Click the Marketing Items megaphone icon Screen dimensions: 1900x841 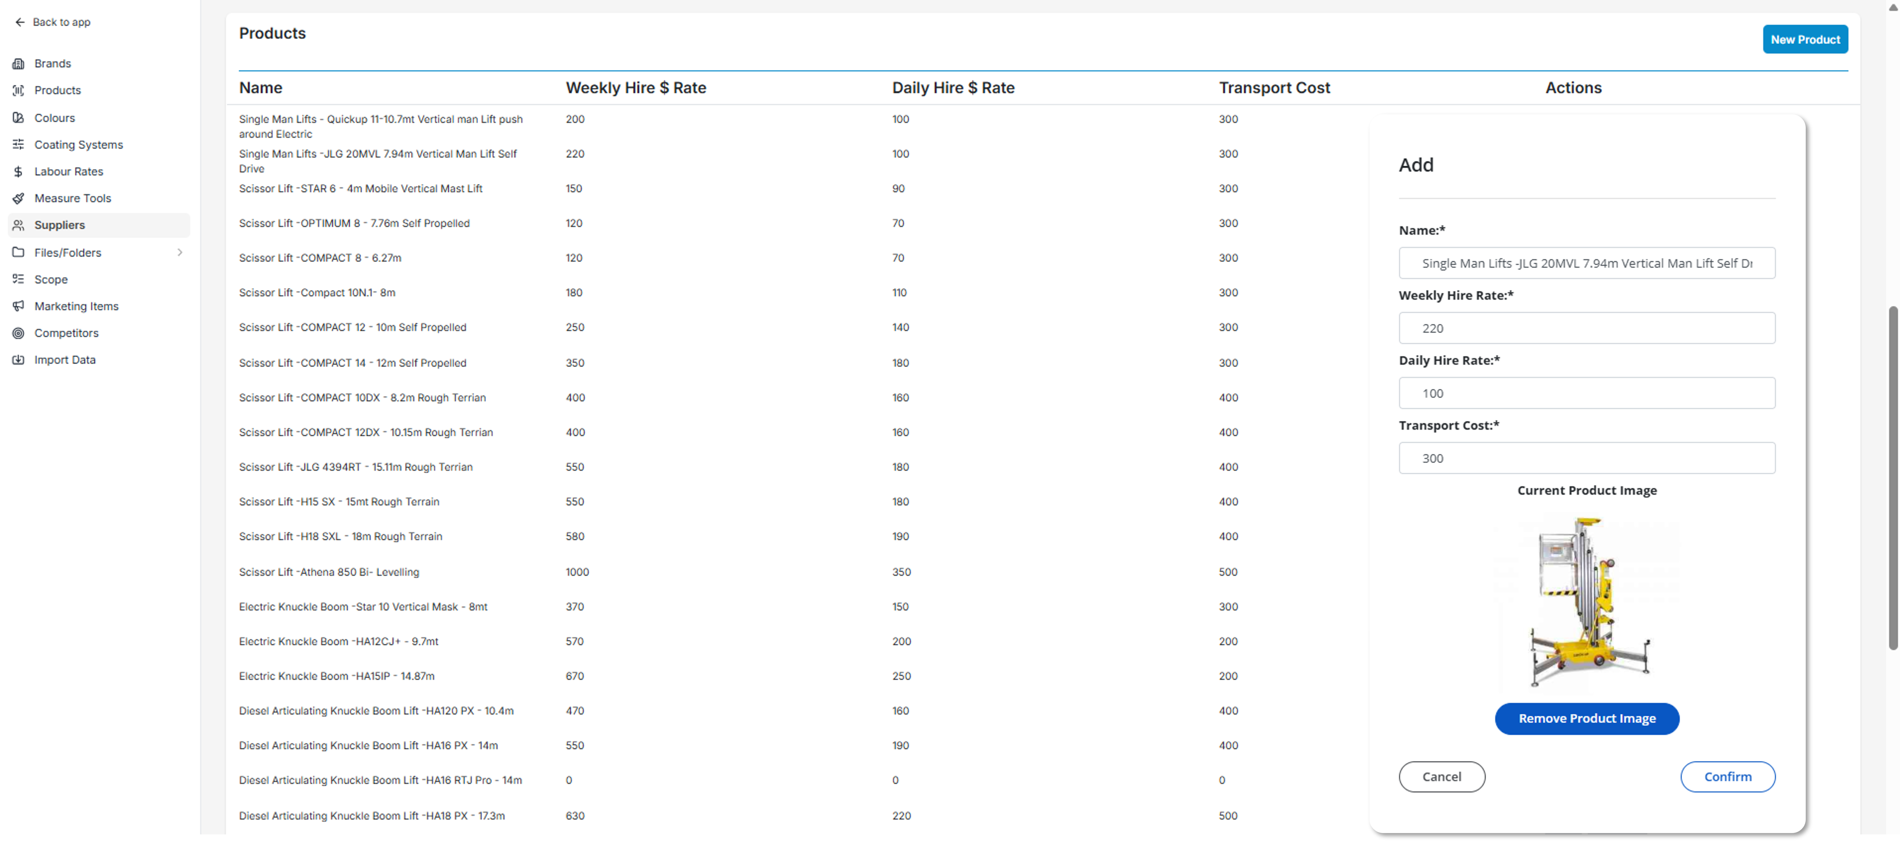pos(18,306)
